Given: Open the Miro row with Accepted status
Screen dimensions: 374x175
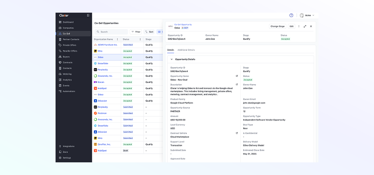Looking at the screenshot, I should 127,51.
